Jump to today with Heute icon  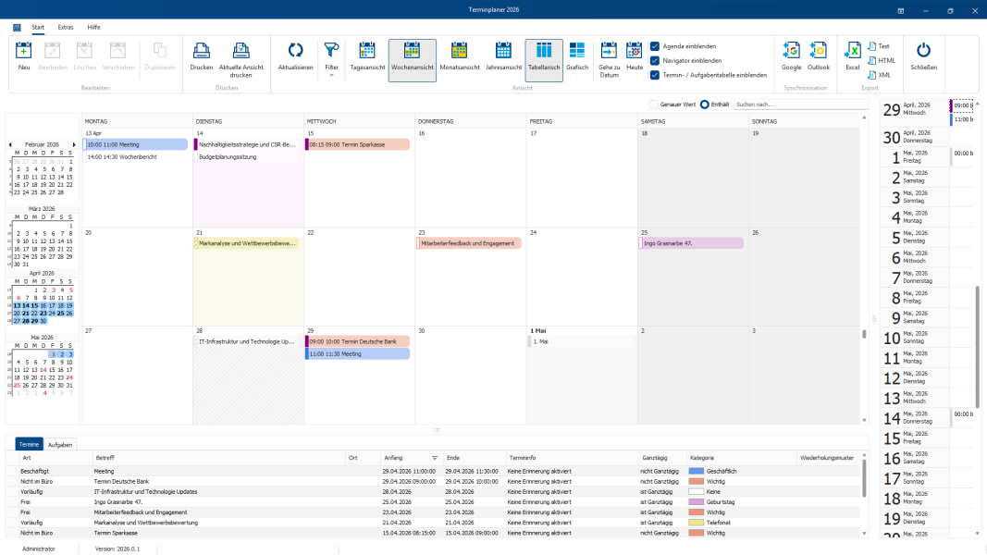(634, 52)
